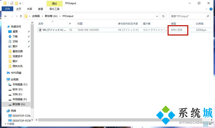
Task: Open 下载 in the navigation pane
Action: tap(15, 36)
